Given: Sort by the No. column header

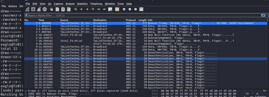Looking at the screenshot, I should (x=31, y=20).
